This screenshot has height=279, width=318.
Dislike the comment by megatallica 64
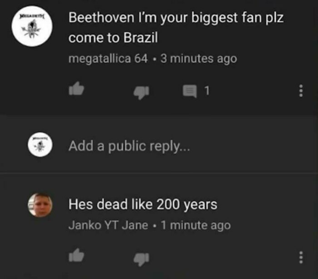141,92
